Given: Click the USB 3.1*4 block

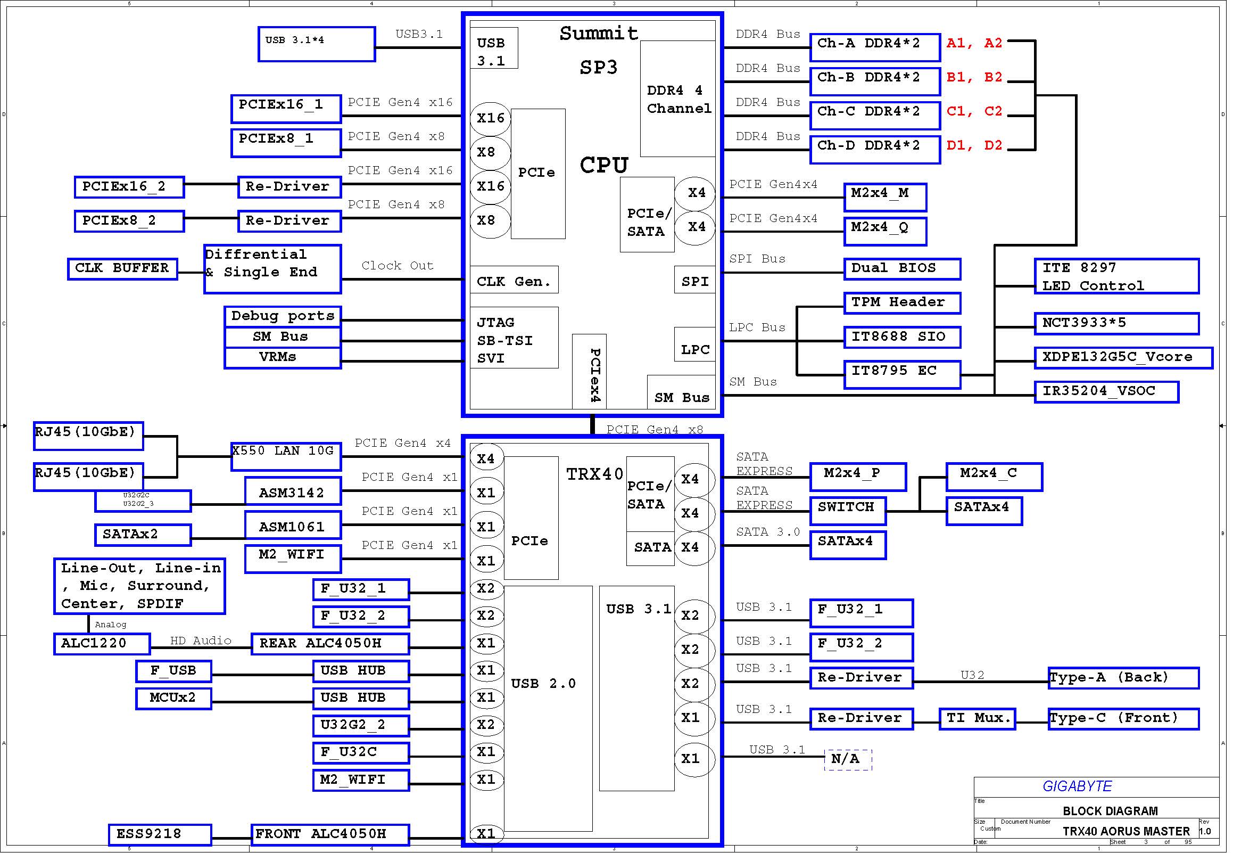Looking at the screenshot, I should [318, 44].
